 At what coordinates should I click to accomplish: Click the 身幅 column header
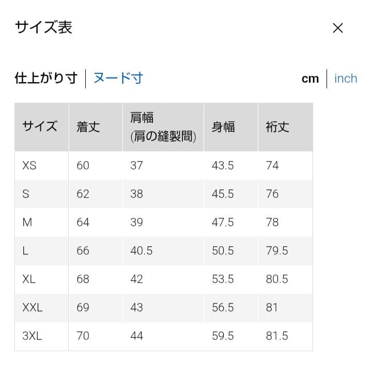pos(223,127)
